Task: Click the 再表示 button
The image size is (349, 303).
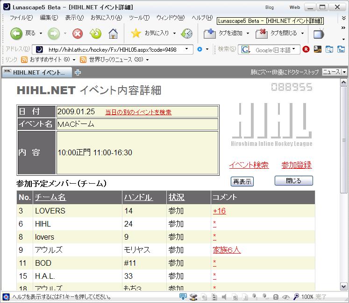Action: 242,181
